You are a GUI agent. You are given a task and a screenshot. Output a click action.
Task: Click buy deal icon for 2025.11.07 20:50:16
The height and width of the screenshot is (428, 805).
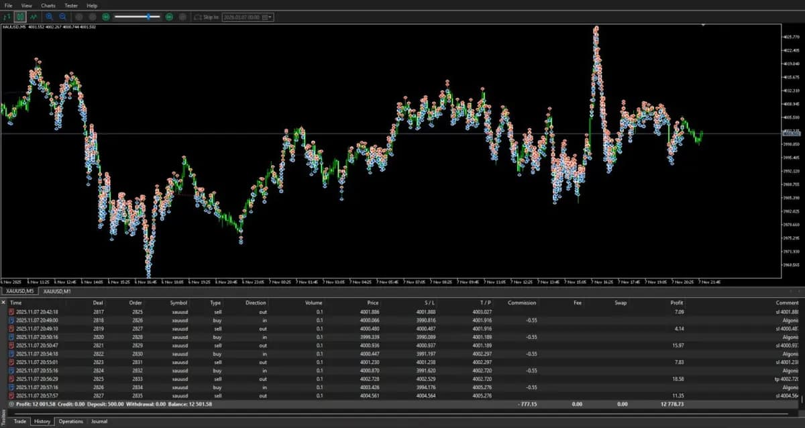[x=11, y=337]
